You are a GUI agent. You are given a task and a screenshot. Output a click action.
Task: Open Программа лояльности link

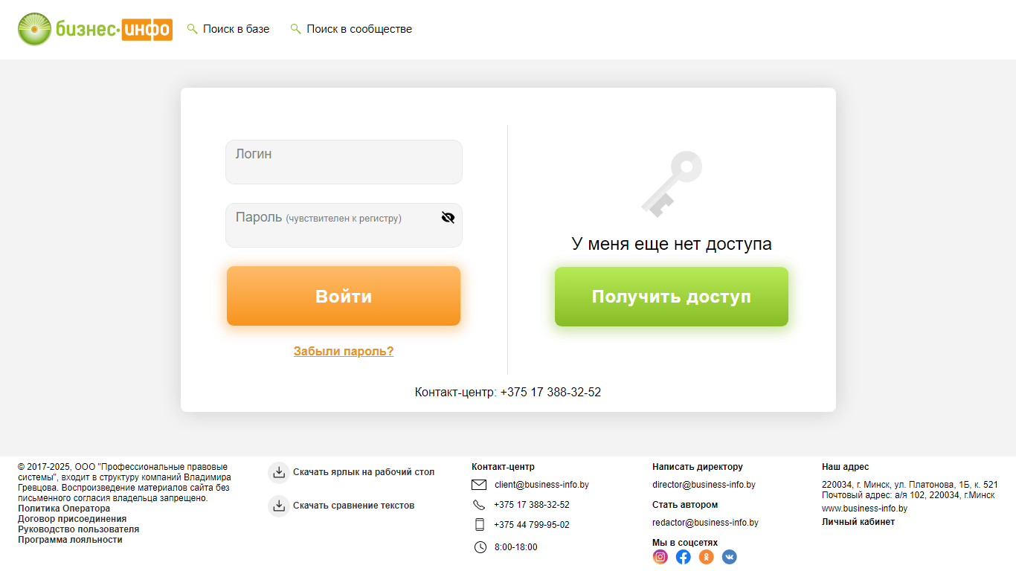[70, 540]
